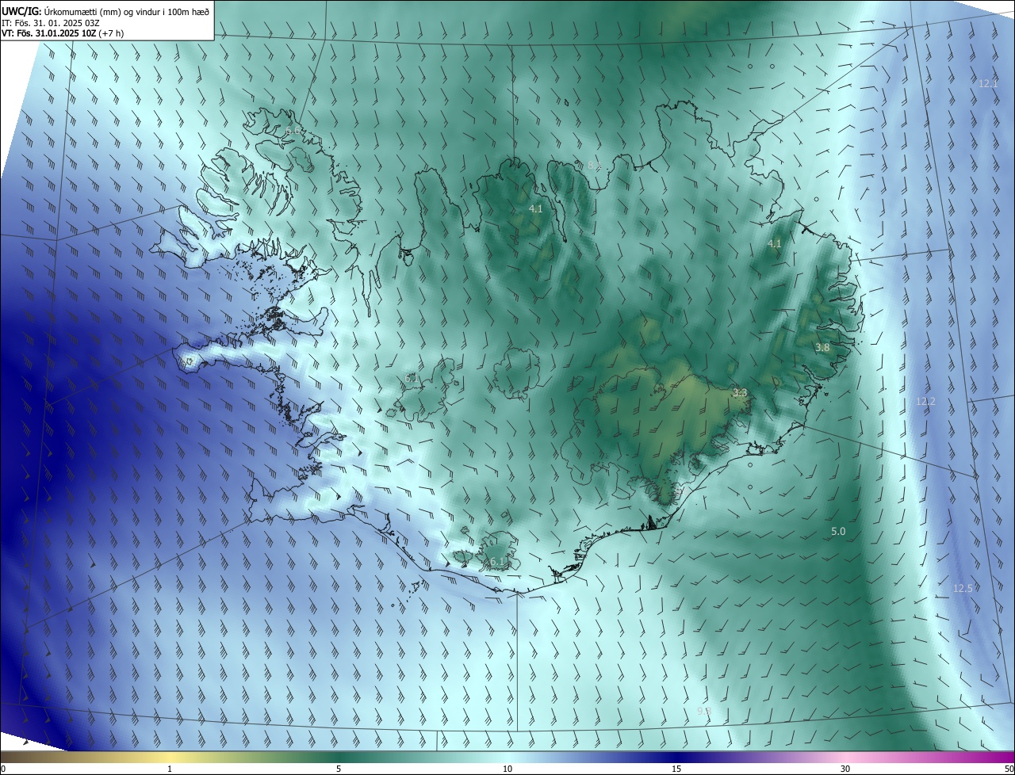
Task: Click the '30' tick on the colorbar
Action: [845, 769]
